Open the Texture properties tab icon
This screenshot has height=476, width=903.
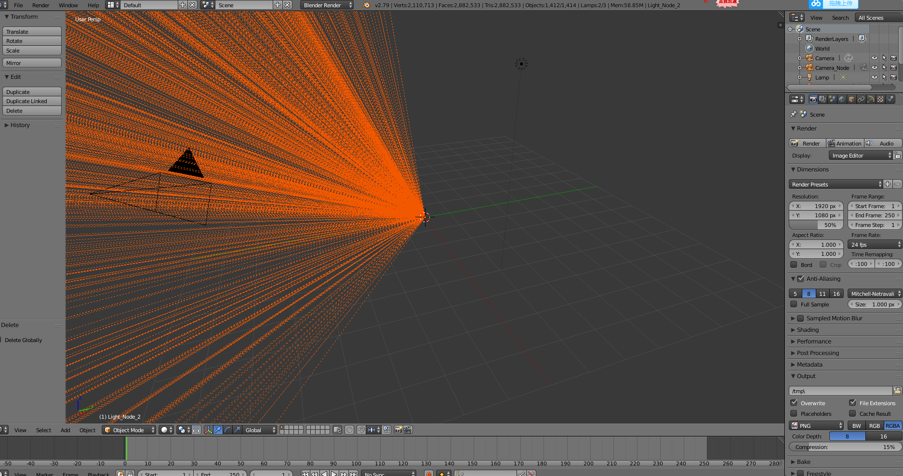[x=880, y=99]
